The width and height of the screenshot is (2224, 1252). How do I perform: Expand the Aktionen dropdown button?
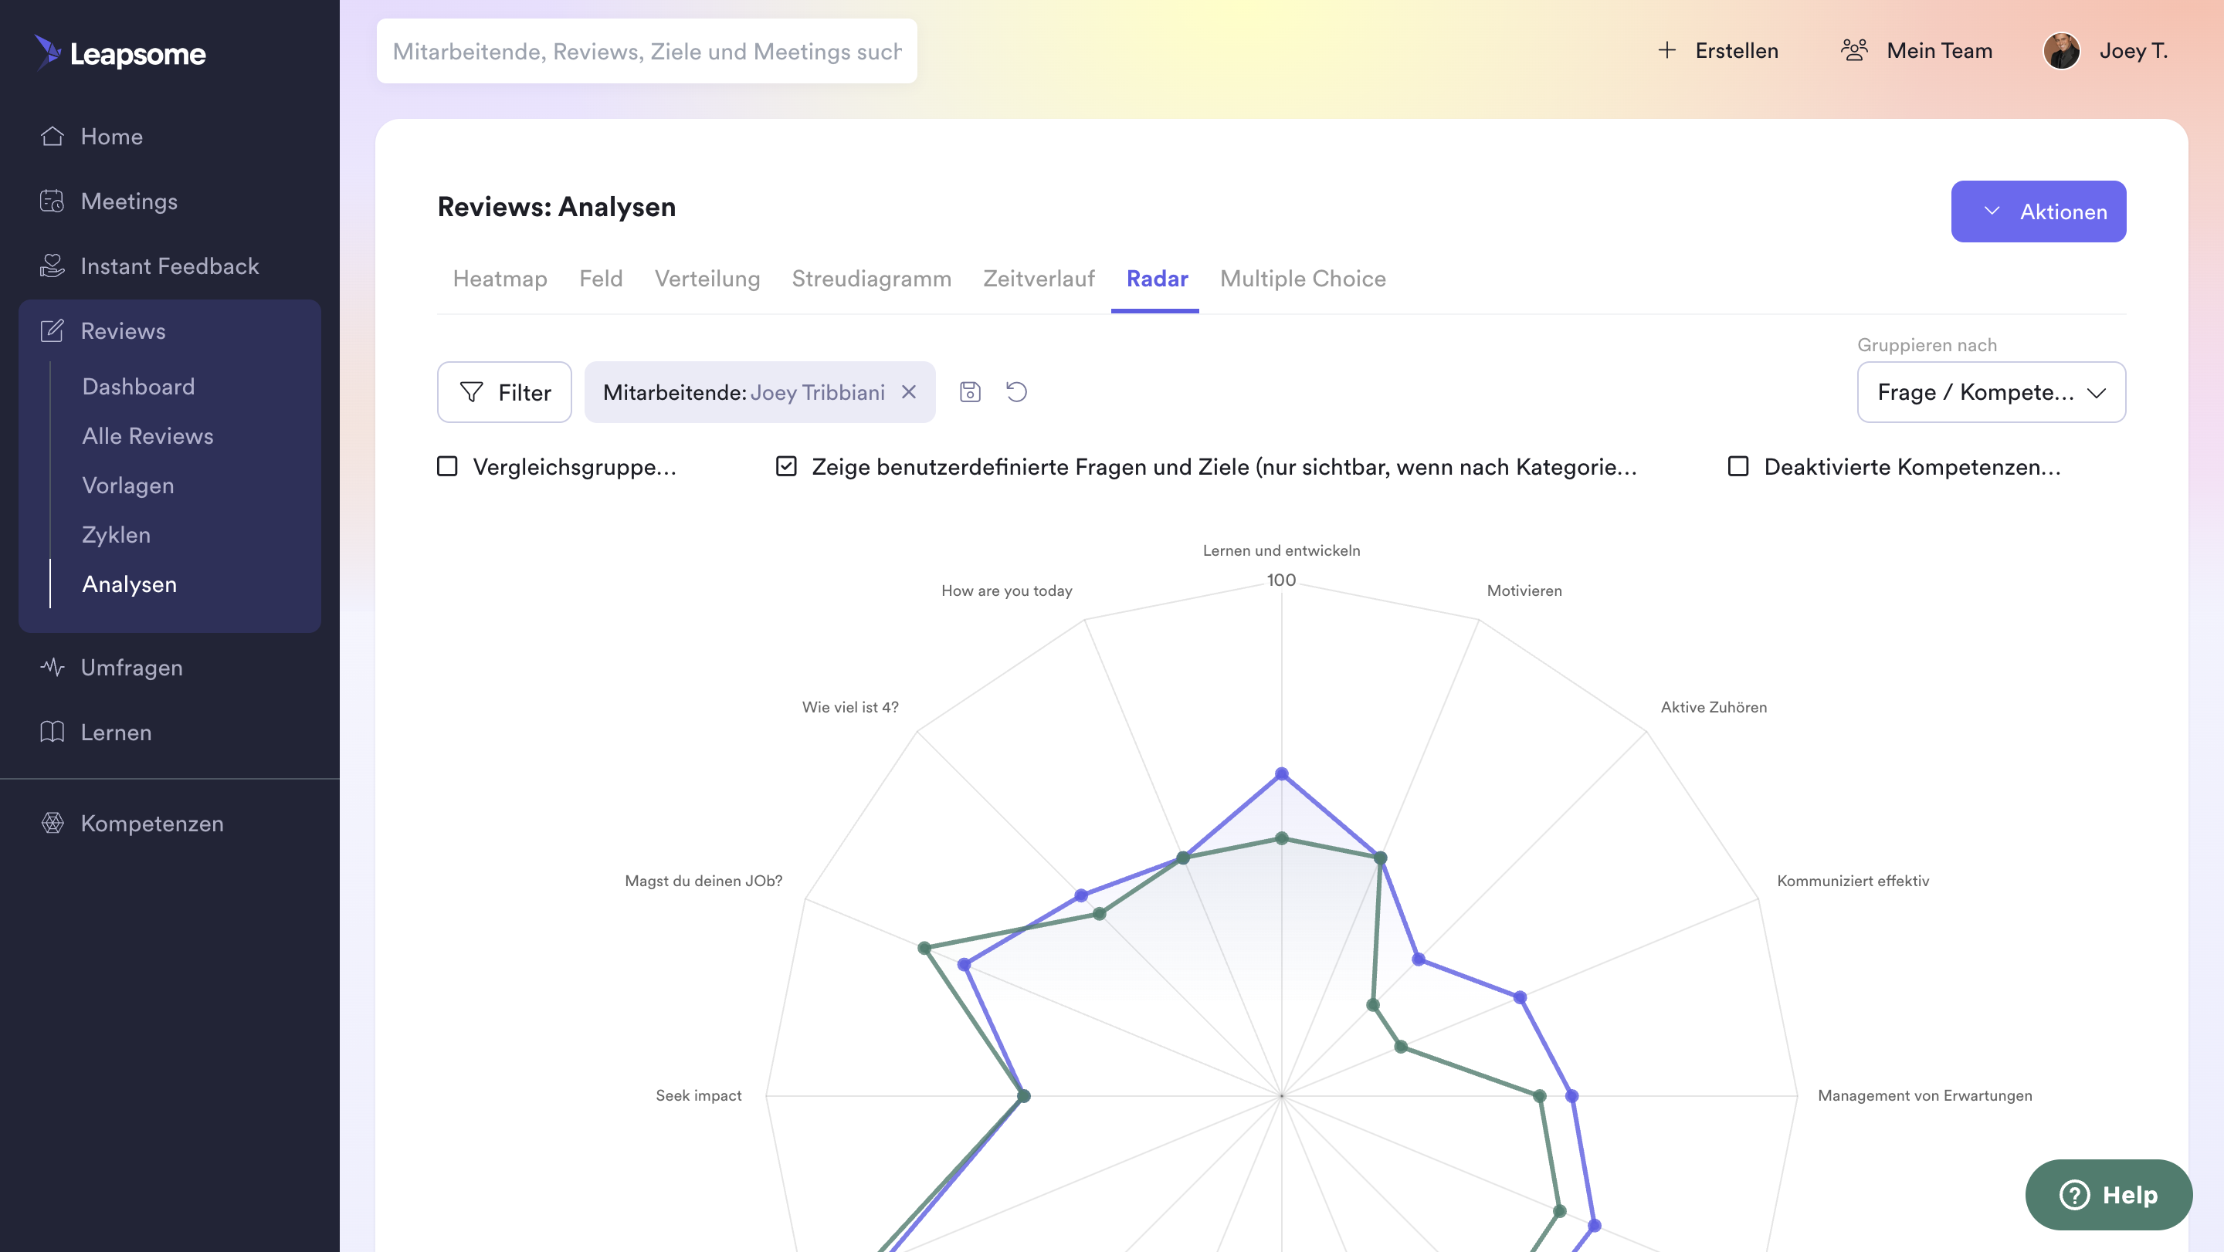(2039, 211)
